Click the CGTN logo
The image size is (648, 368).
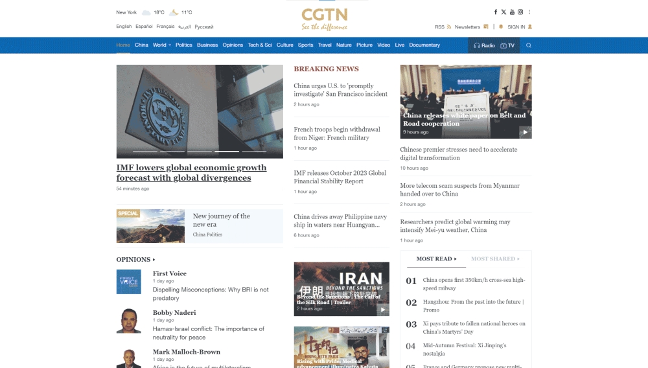(x=325, y=19)
